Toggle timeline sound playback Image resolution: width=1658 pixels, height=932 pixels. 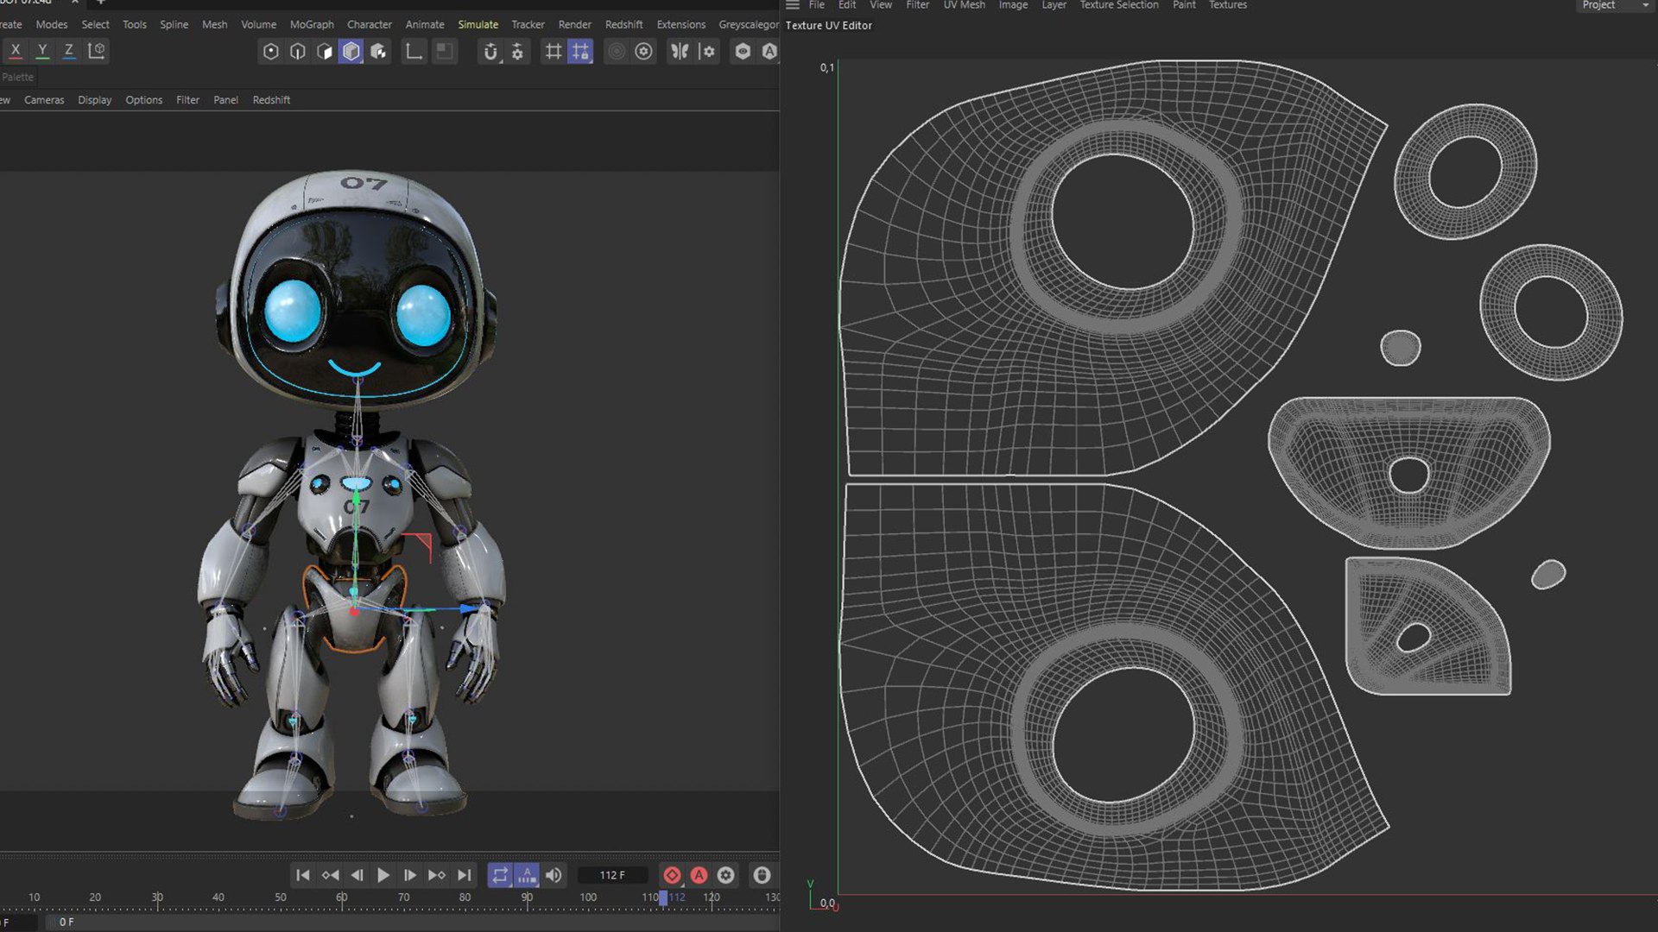[x=554, y=875]
